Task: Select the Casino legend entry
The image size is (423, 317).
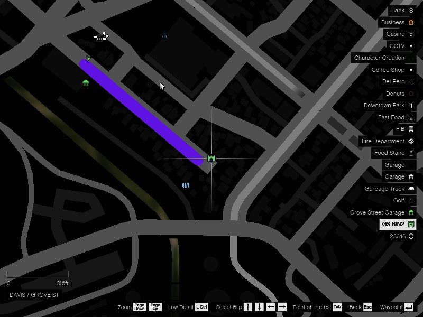Action: (400, 34)
